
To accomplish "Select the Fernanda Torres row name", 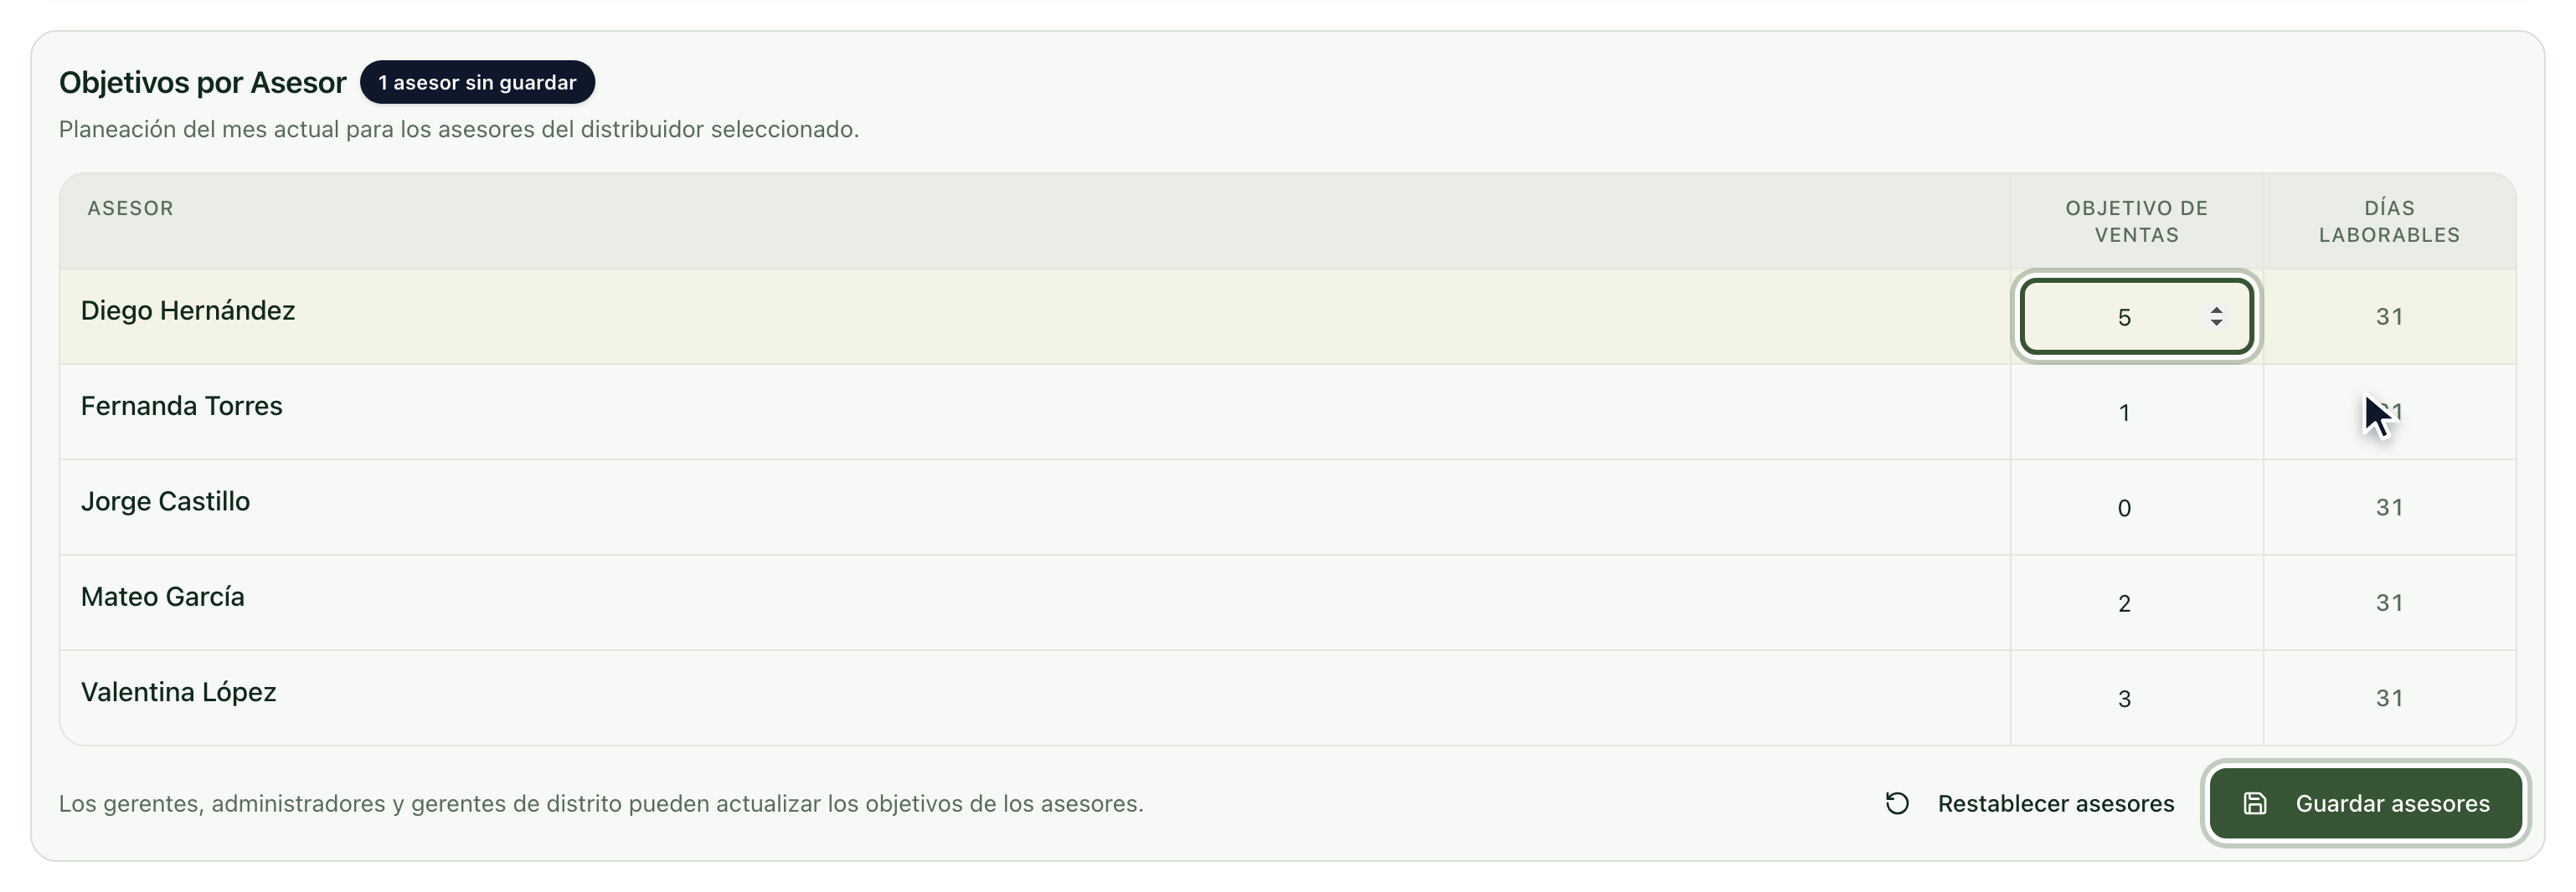I will point(181,406).
